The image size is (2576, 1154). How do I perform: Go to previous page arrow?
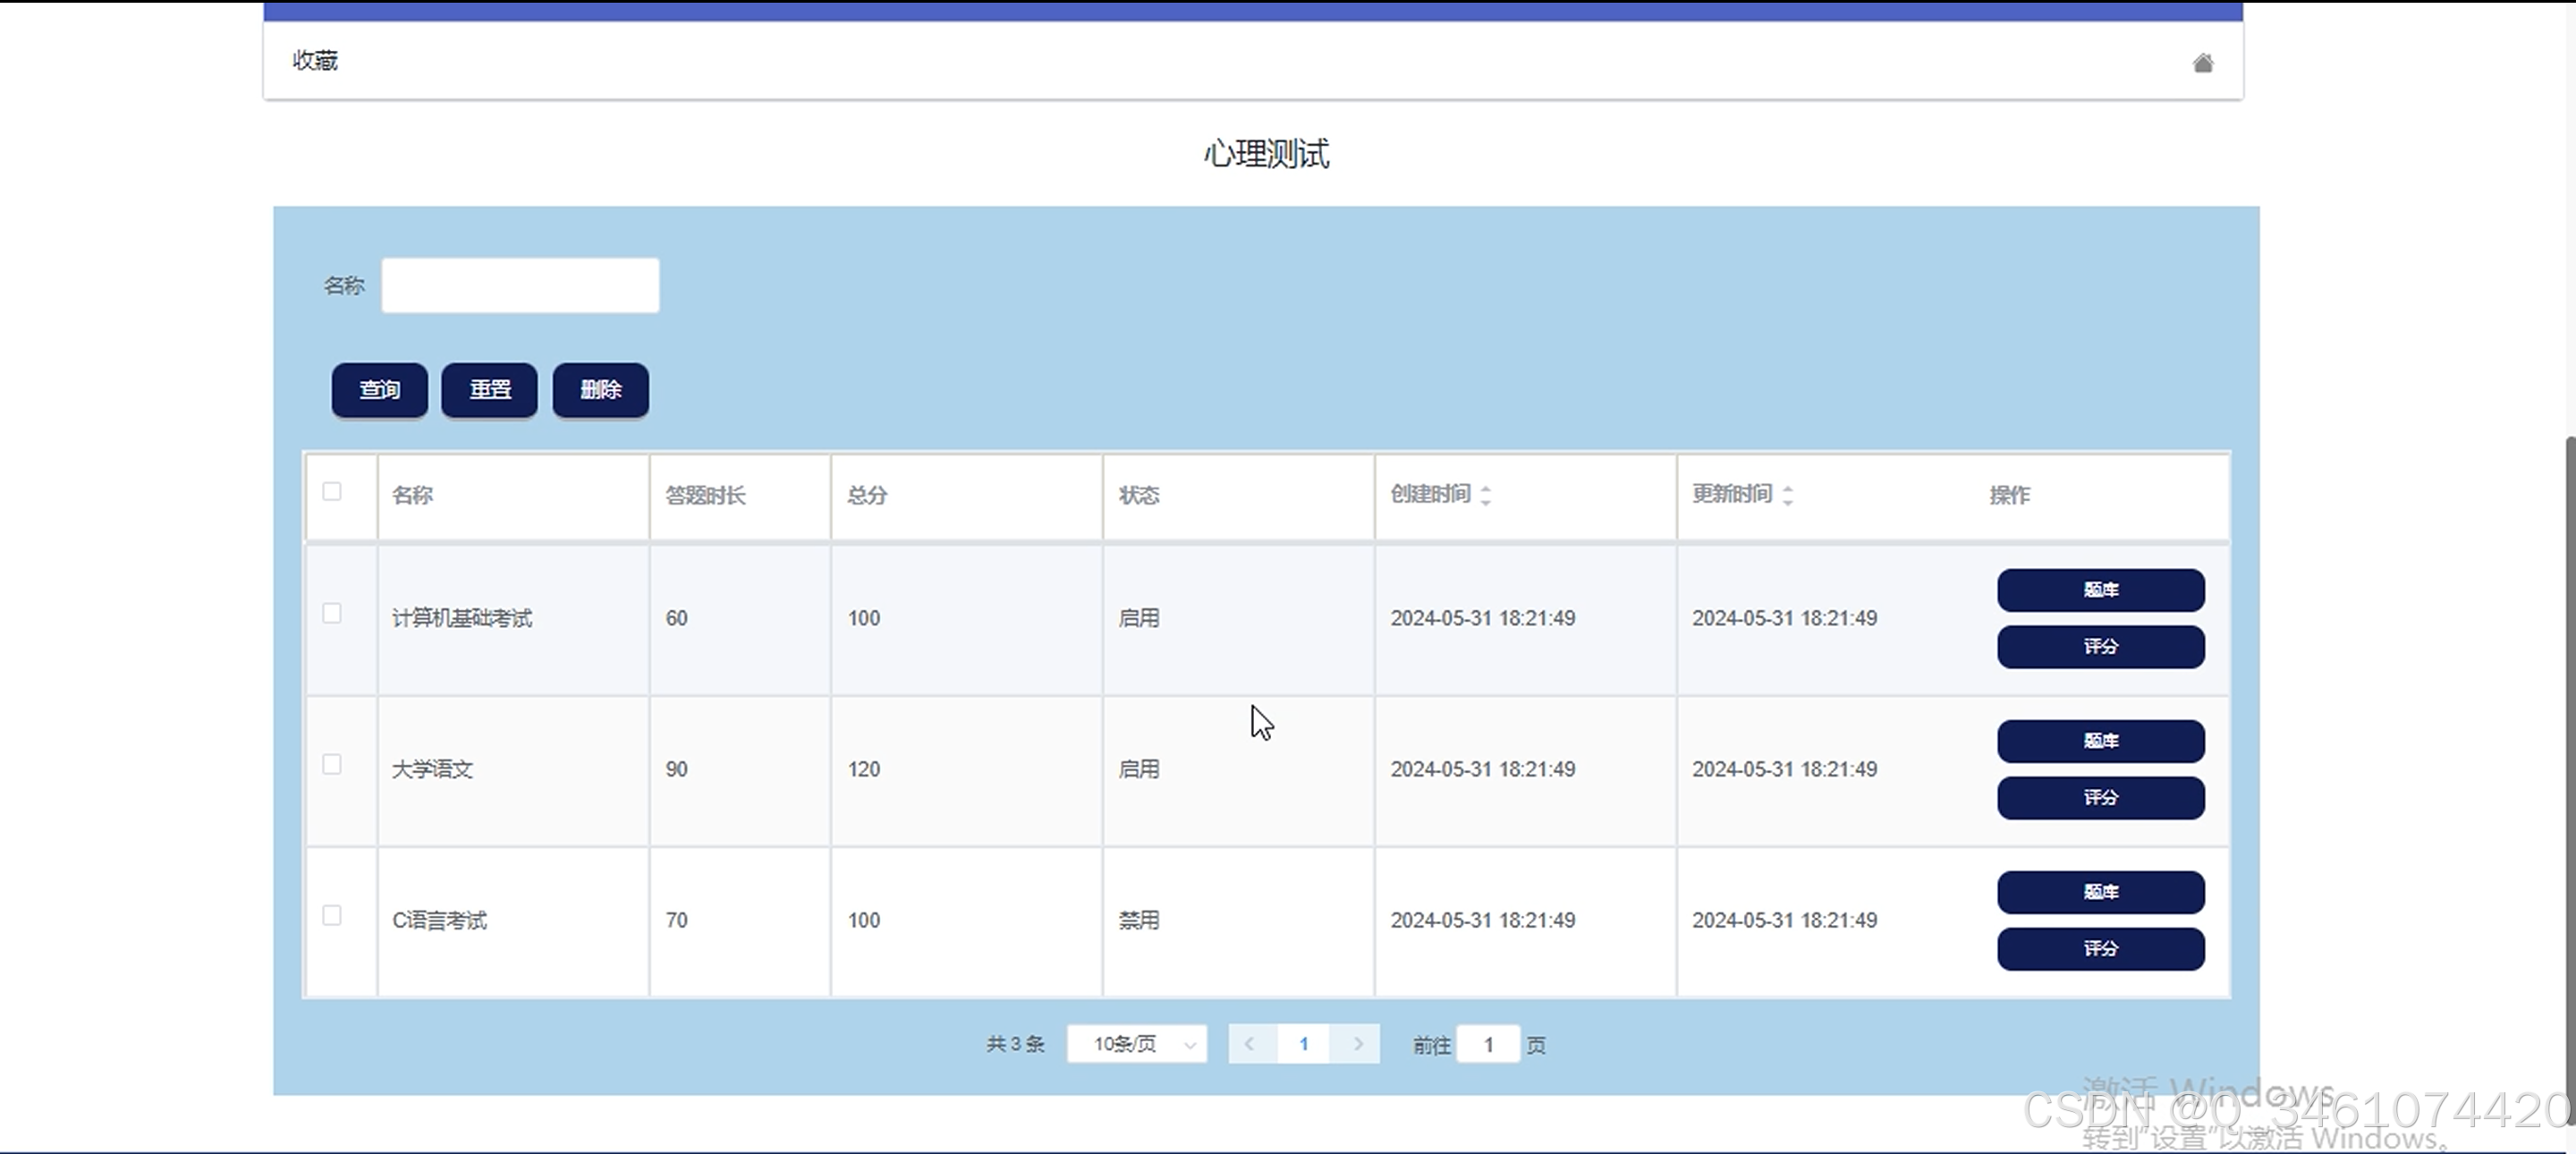tap(1249, 1044)
